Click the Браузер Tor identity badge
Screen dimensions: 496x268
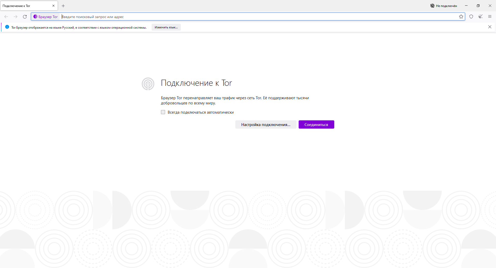point(45,17)
